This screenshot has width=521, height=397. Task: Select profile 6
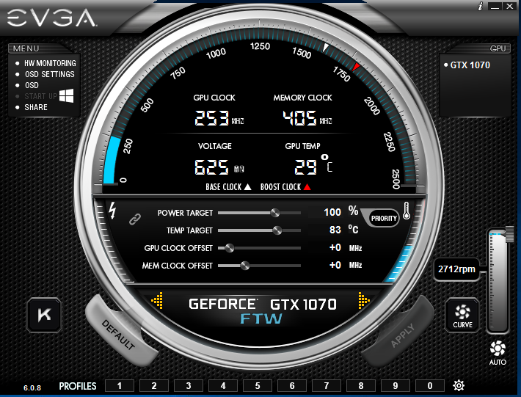coord(292,386)
